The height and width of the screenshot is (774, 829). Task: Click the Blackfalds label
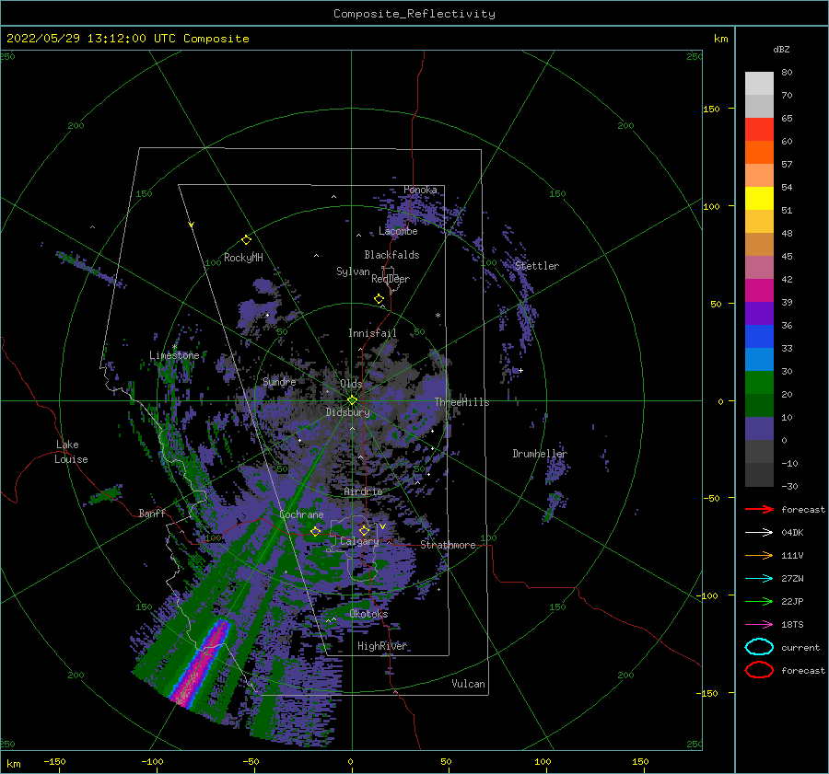click(x=391, y=255)
